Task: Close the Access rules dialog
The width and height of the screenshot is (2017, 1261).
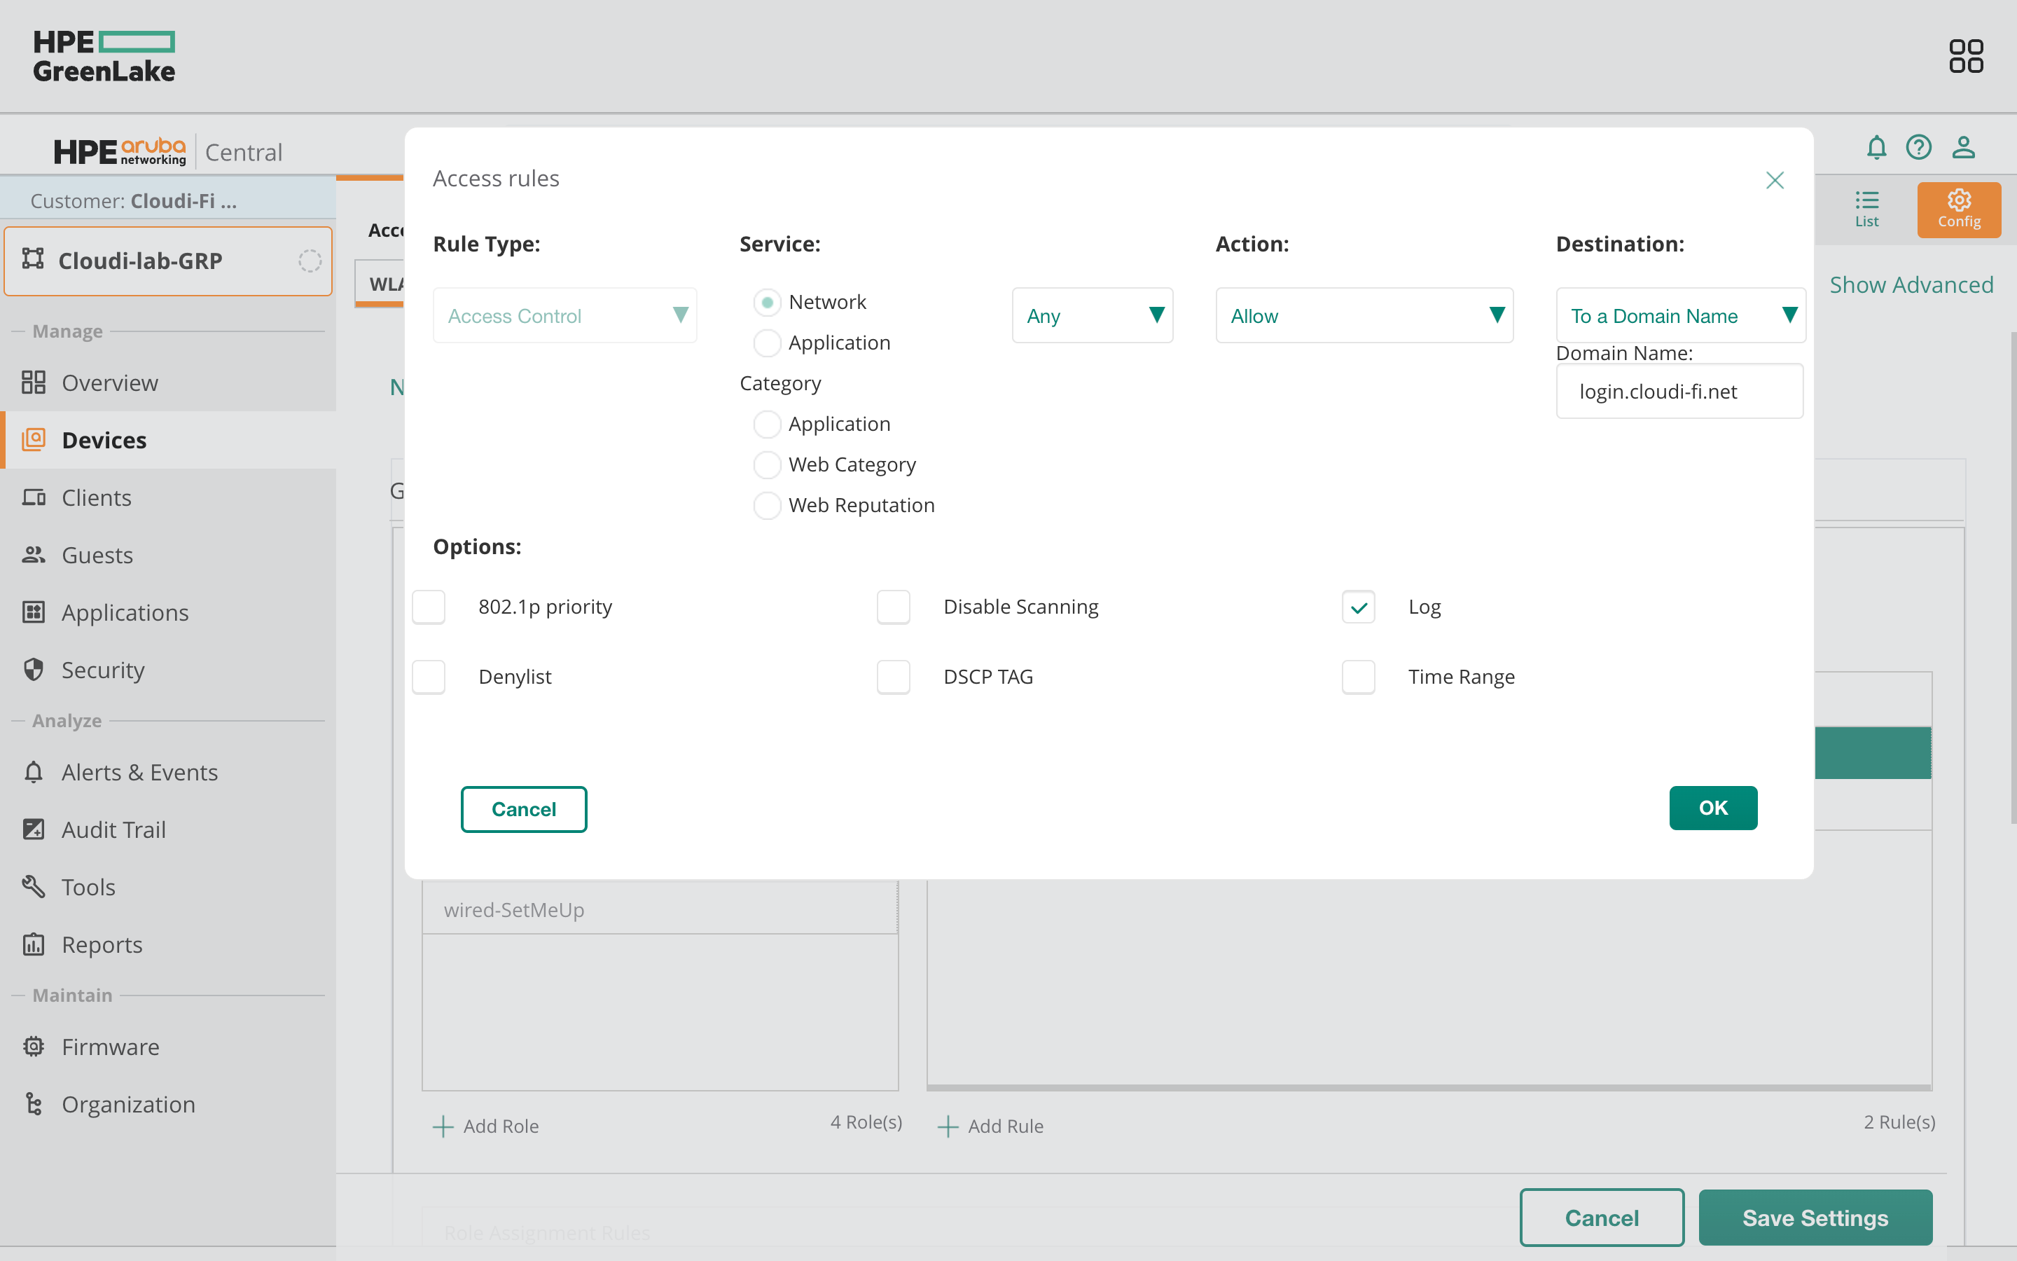Action: [1775, 180]
